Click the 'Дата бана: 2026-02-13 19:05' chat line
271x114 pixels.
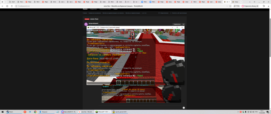point(103,59)
